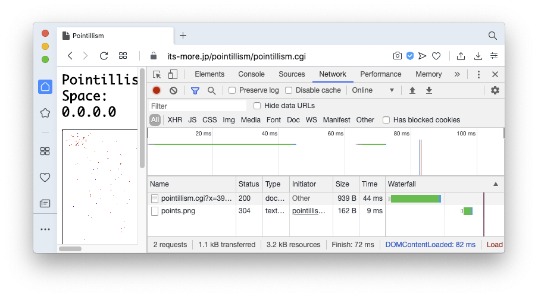Image resolution: width=538 pixels, height=297 pixels.
Task: Toggle the network filter funnel icon
Action: click(x=195, y=90)
